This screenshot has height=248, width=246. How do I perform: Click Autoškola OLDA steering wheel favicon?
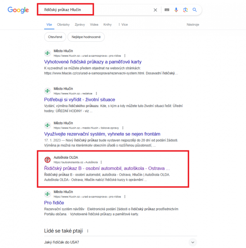(47, 160)
